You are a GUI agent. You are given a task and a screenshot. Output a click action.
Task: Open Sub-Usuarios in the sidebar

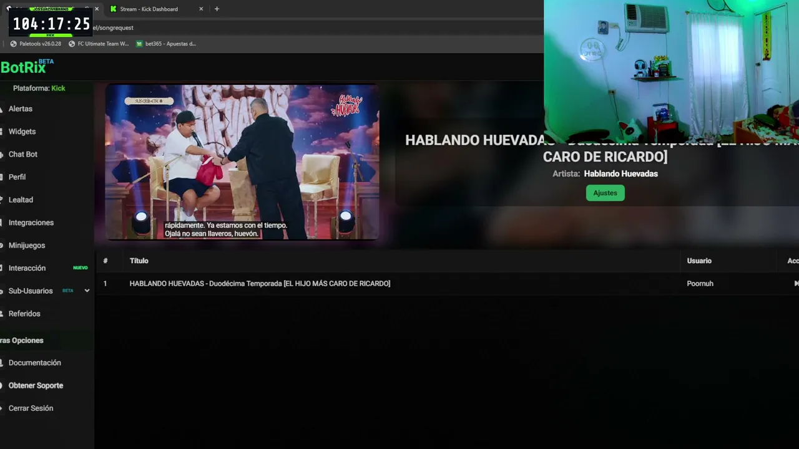[31, 291]
